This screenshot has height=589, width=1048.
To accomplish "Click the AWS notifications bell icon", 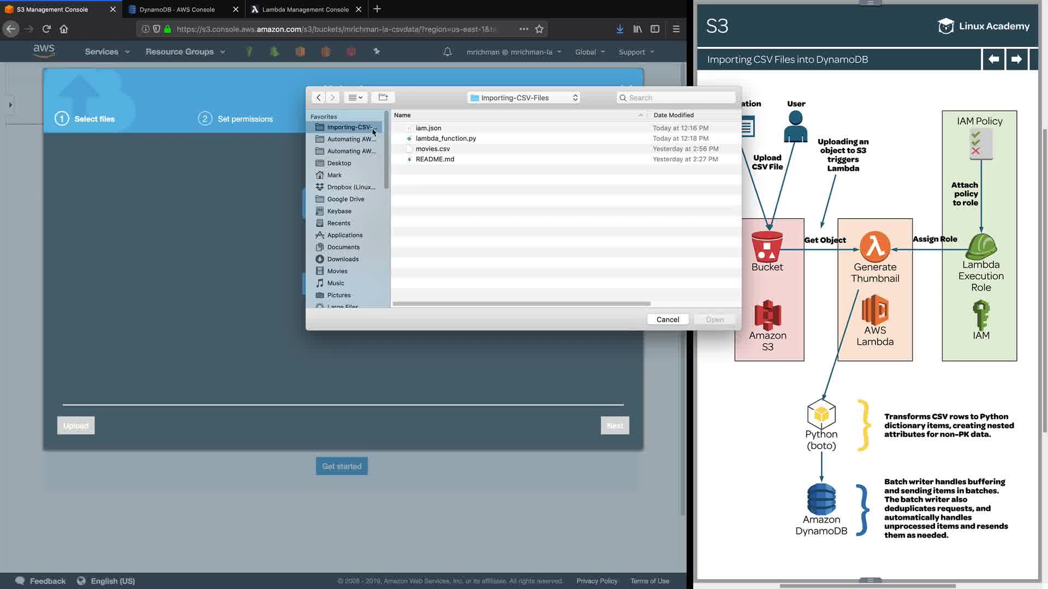I will [447, 52].
